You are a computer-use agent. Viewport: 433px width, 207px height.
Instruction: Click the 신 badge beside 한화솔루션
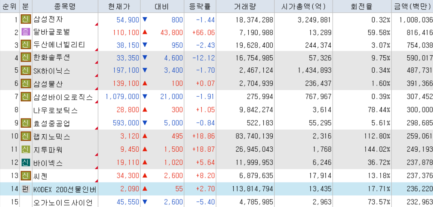tap(26, 58)
